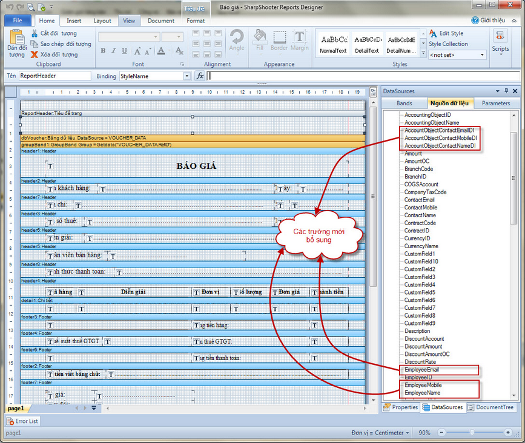Select the EmployeeEmail field in data tree

(421, 370)
